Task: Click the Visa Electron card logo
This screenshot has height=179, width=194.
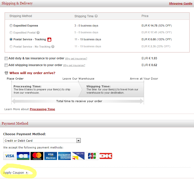Action: coord(51,156)
